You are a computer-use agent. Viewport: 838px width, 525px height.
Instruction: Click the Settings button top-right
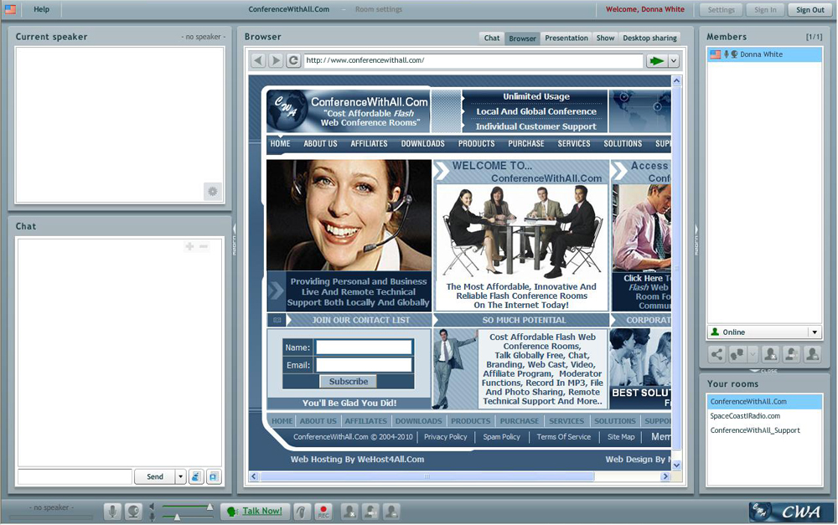tap(721, 9)
